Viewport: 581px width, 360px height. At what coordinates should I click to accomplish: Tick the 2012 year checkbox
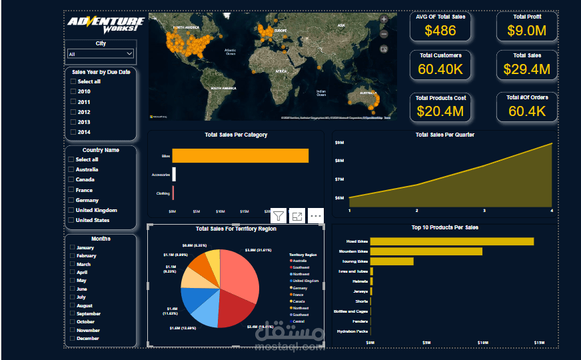[x=73, y=111]
